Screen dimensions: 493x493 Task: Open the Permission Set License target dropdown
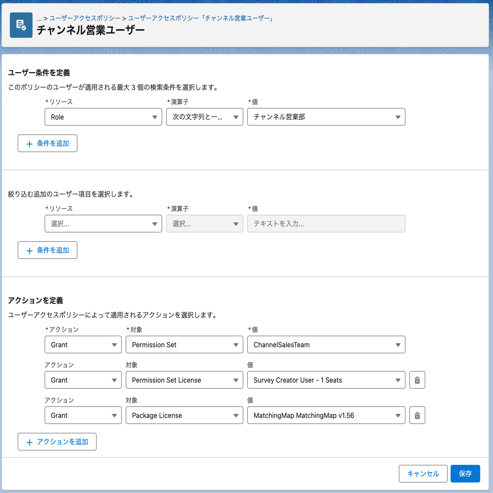click(x=184, y=380)
